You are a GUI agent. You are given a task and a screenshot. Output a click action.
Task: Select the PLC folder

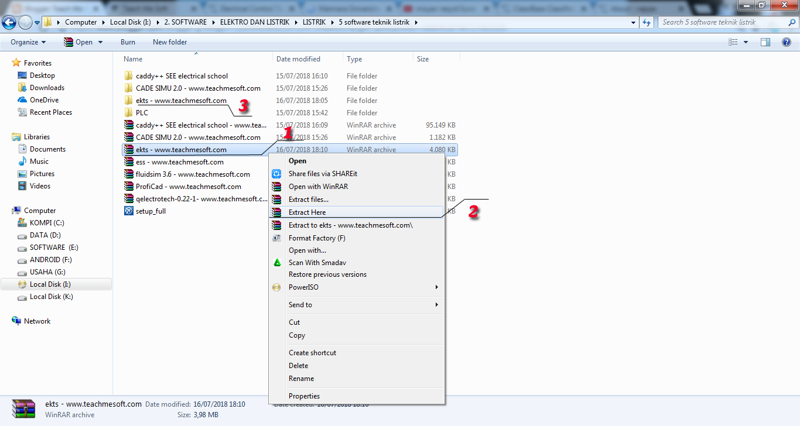[x=142, y=113]
